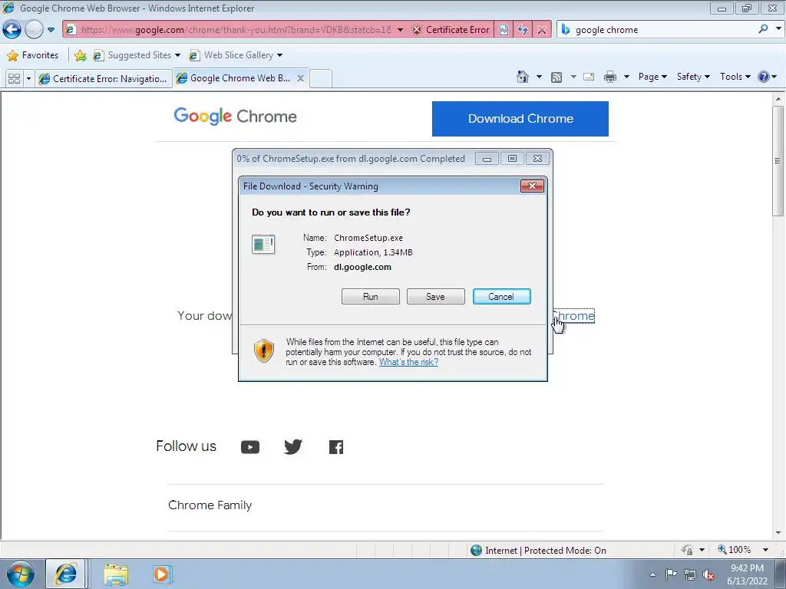
Task: Click Add to Favorites Bar icon
Action: 80,55
